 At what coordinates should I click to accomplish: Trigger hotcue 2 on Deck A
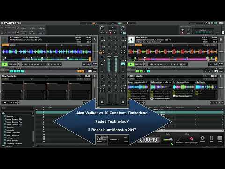(15, 71)
